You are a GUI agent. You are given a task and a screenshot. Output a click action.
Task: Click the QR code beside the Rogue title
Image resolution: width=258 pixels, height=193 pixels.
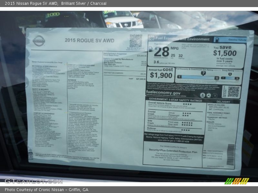(136, 41)
